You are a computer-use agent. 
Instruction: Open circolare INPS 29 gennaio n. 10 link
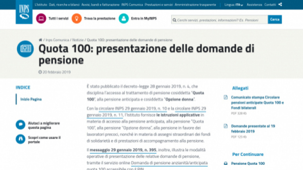pos(133,109)
